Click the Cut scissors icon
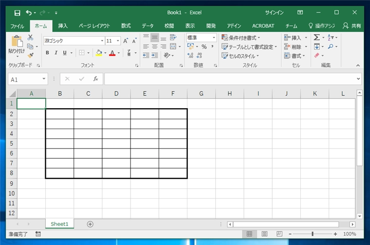 coord(30,38)
